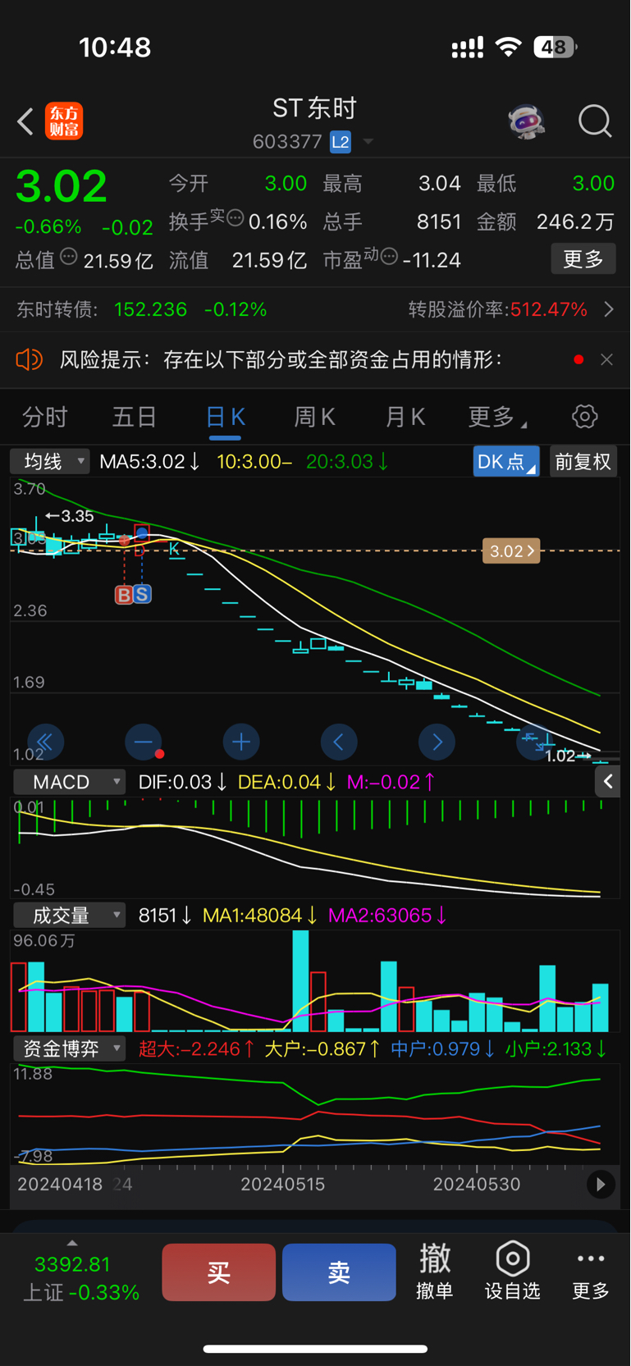Open search with the magnifier icon
The image size is (631, 1366).
pyautogui.click(x=595, y=121)
